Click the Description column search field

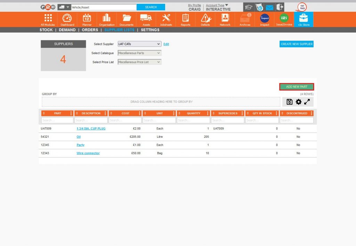coord(91,120)
